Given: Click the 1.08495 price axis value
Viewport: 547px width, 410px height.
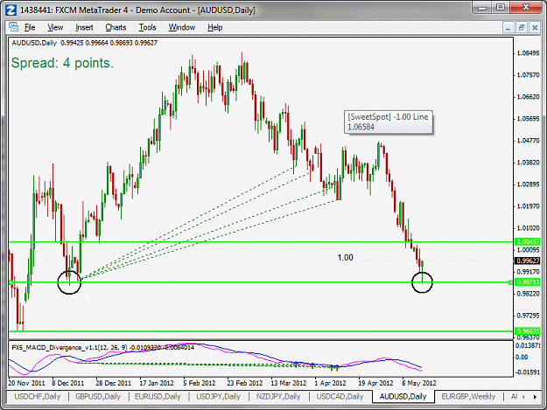Looking at the screenshot, I should 528,53.
